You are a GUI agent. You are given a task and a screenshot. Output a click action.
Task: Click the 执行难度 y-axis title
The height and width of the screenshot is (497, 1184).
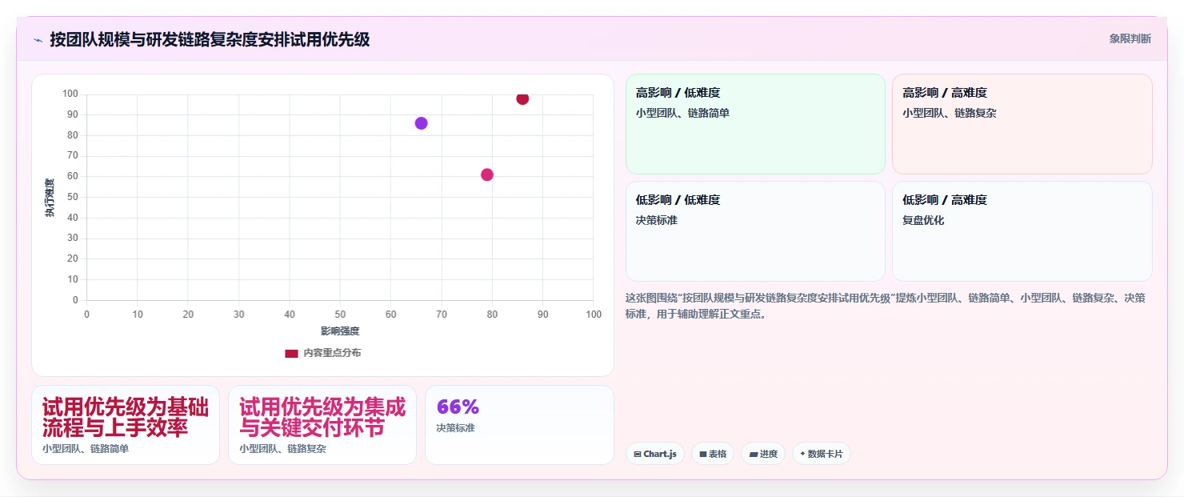pos(50,198)
